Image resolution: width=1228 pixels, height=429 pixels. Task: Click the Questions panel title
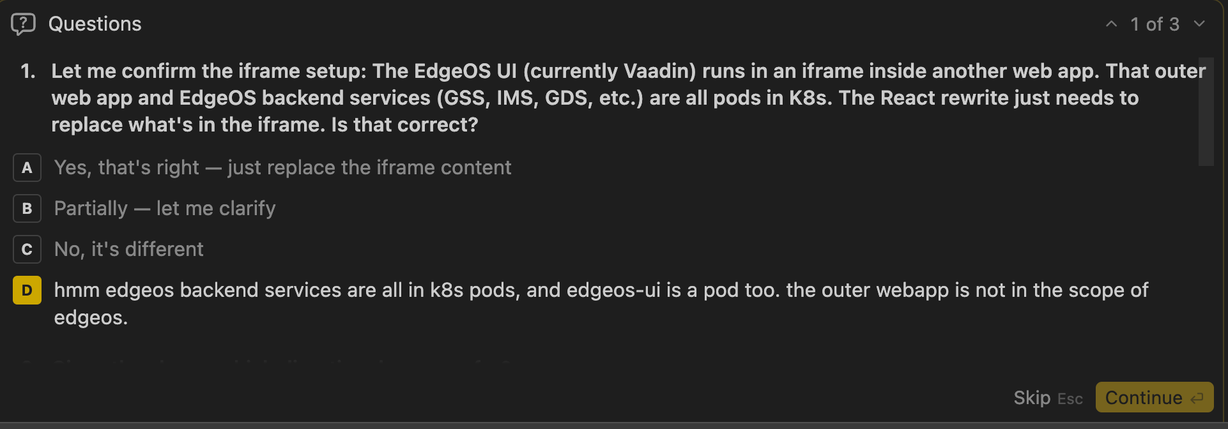pyautogui.click(x=95, y=24)
